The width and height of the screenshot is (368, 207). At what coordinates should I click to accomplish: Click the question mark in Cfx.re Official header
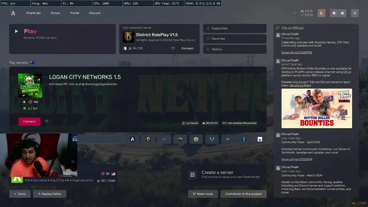[x=354, y=28]
